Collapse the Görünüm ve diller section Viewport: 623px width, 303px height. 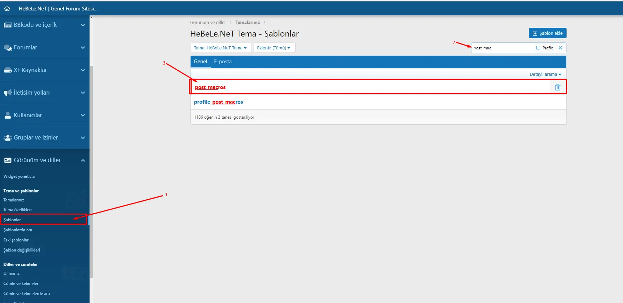(x=83, y=160)
